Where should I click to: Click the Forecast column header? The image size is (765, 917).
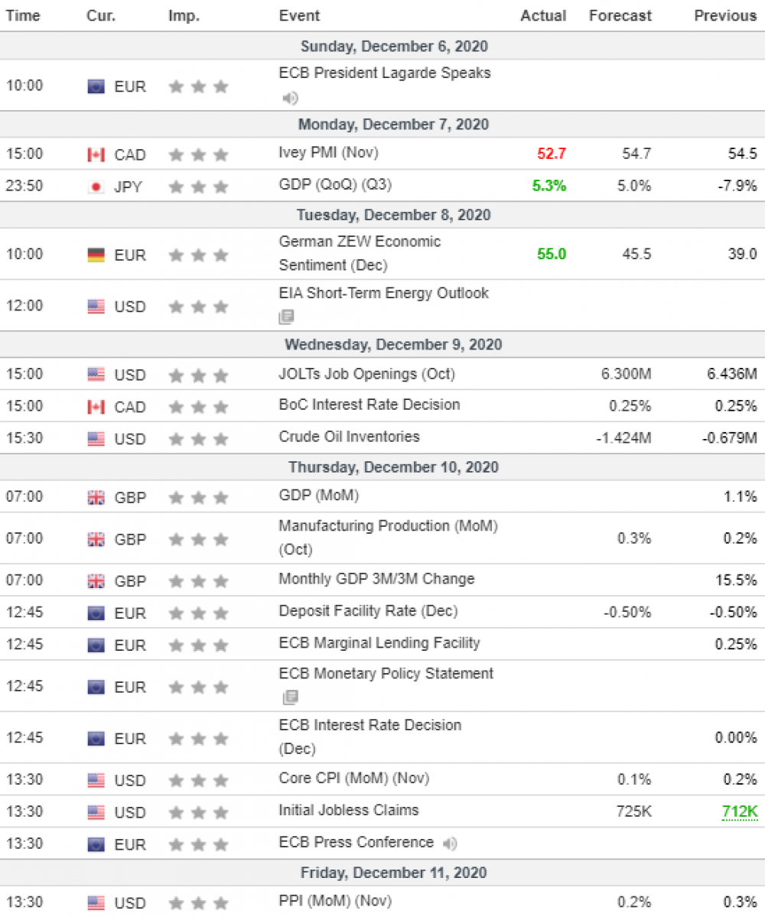point(620,16)
